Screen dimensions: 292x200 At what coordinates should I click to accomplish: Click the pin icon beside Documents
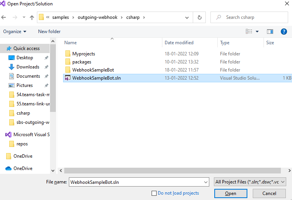coord(47,76)
